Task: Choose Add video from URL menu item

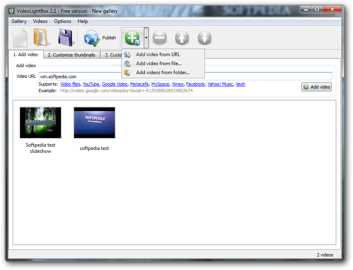Action: (163, 54)
